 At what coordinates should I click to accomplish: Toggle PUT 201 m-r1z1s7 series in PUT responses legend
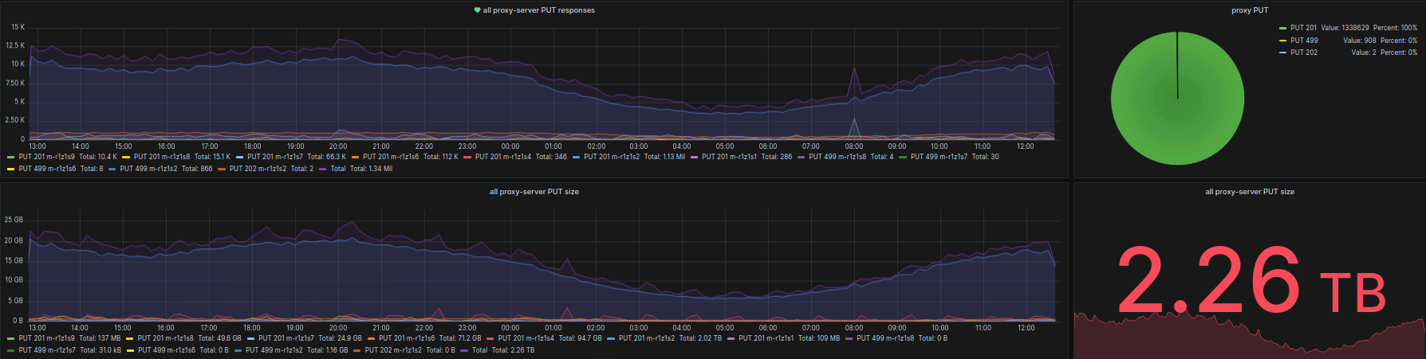coord(275,157)
